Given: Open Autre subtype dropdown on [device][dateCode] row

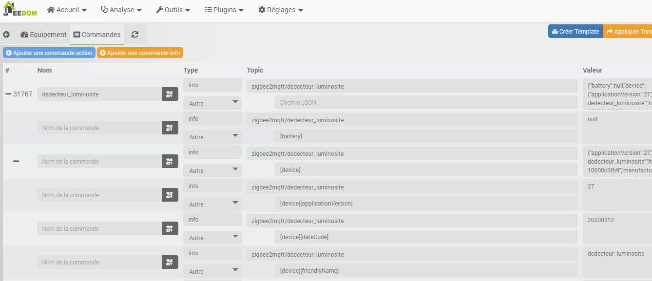Looking at the screenshot, I should [x=212, y=238].
